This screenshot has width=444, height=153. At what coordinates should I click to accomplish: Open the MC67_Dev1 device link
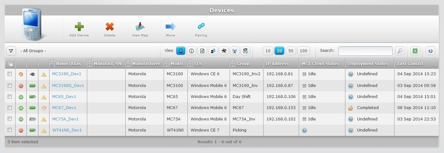click(x=64, y=108)
